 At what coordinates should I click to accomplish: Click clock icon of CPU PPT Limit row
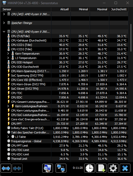(x=9, y=145)
